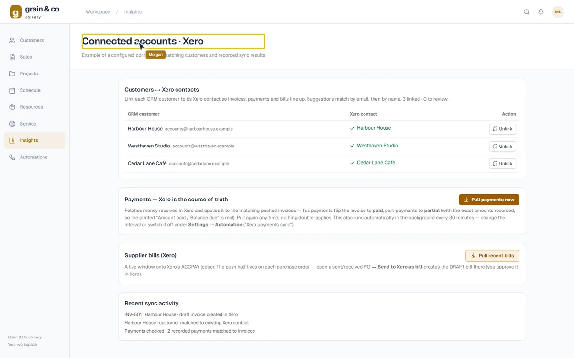
Task: Click the customer matched to existing contact entry
Action: pos(187,323)
